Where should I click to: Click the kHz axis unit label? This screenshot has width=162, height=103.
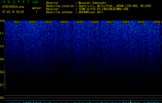click(x=2, y=21)
